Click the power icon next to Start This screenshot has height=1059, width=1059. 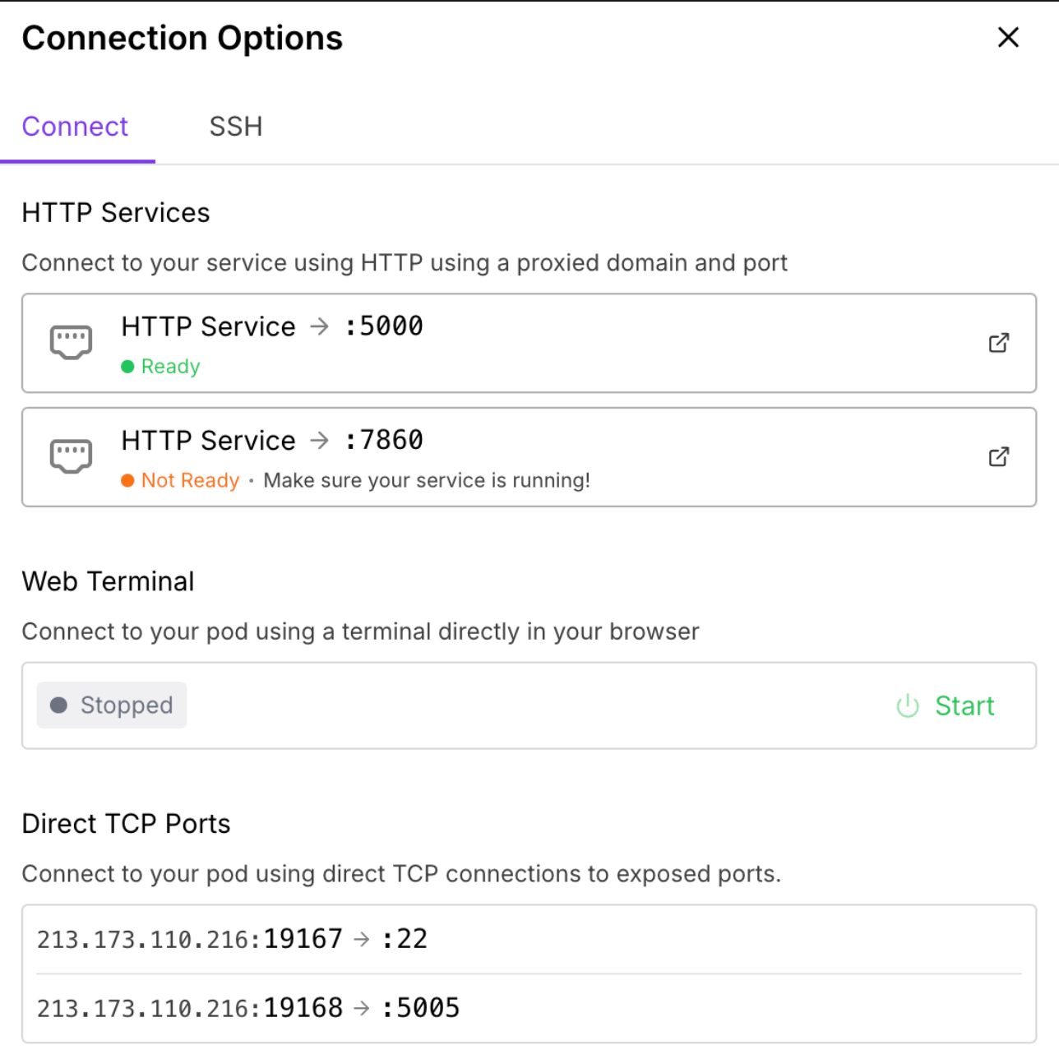pos(908,705)
